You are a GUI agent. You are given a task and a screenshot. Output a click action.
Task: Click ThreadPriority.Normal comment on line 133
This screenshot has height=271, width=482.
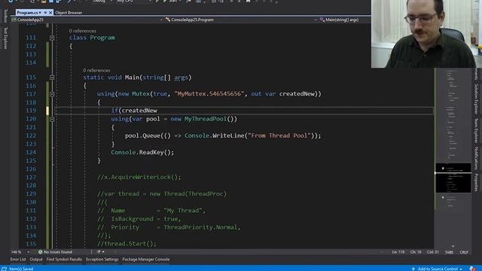point(200,227)
